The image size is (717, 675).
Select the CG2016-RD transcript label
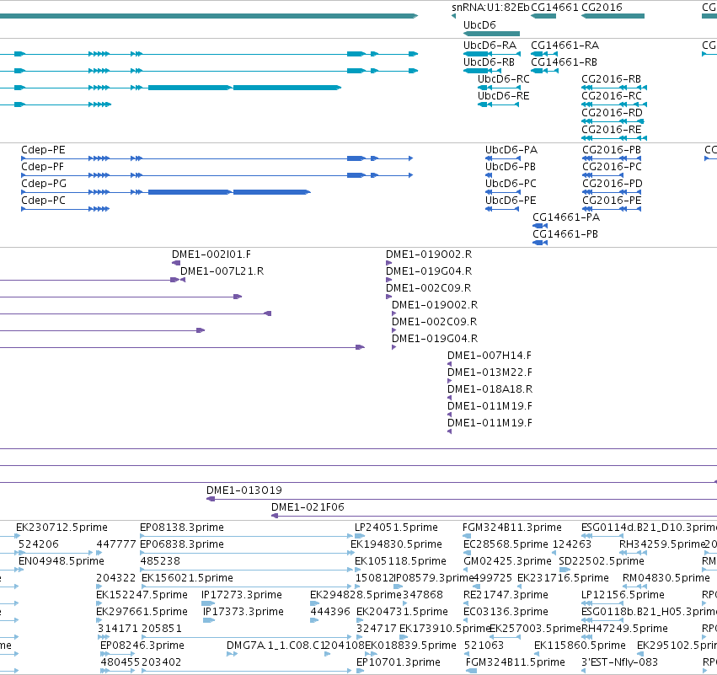(x=612, y=113)
